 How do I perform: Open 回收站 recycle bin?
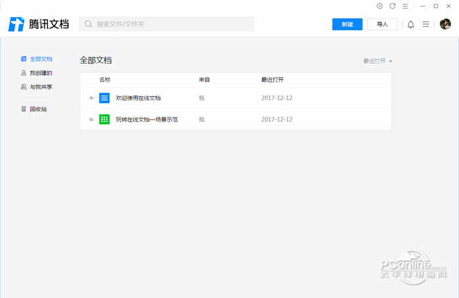click(x=33, y=109)
